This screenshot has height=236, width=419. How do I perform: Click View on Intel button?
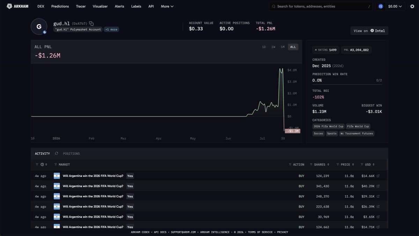click(x=369, y=31)
